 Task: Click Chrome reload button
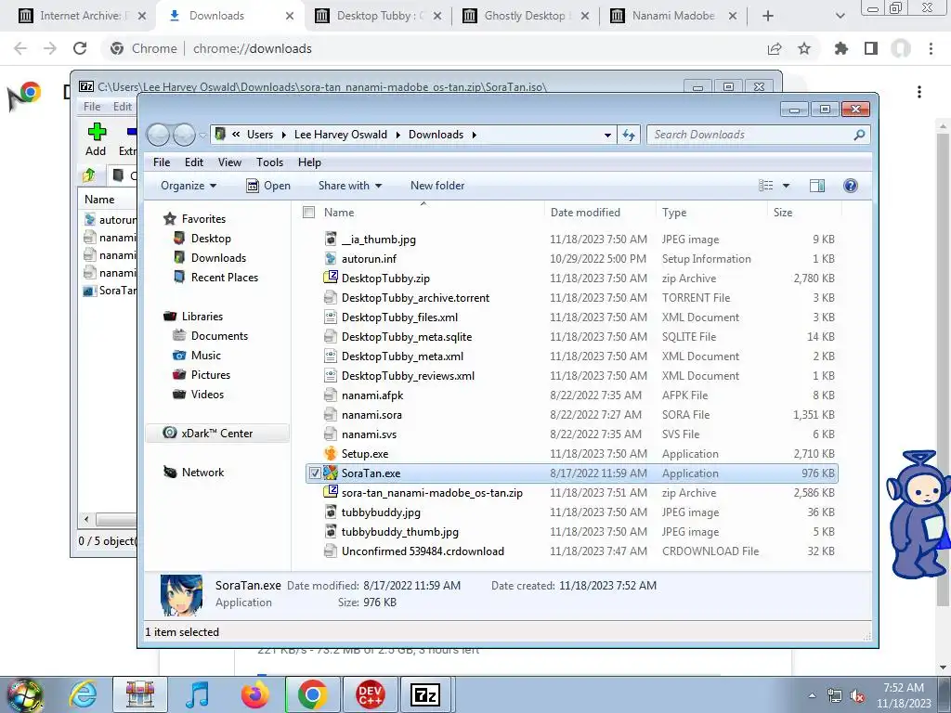pos(80,48)
